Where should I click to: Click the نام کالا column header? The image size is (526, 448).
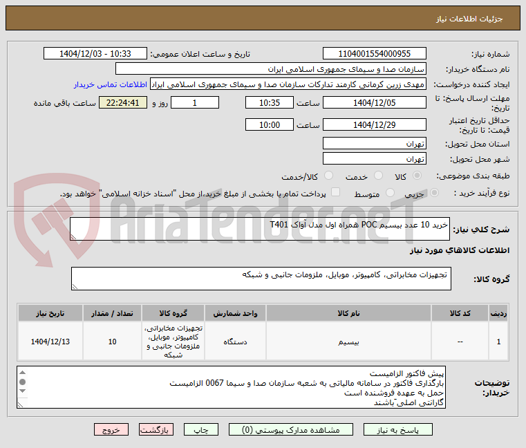pos(348,313)
